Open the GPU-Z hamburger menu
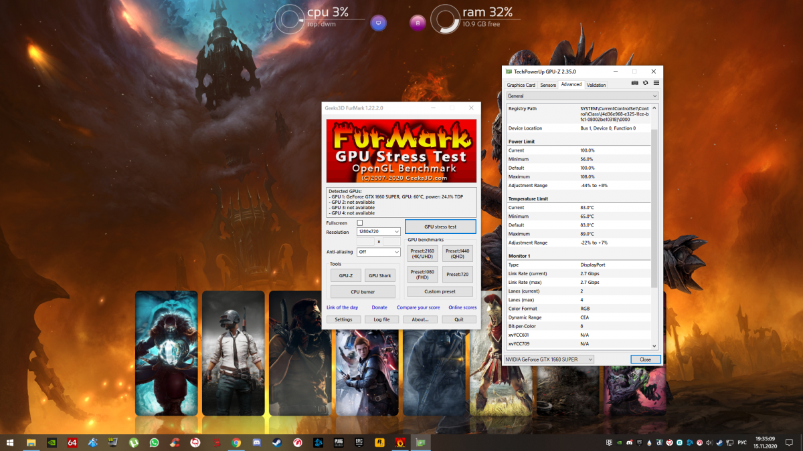 (656, 83)
